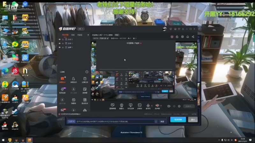The image size is (255, 143).
Task: Click the start-stream button beside settings gear
Action: pos(189,106)
